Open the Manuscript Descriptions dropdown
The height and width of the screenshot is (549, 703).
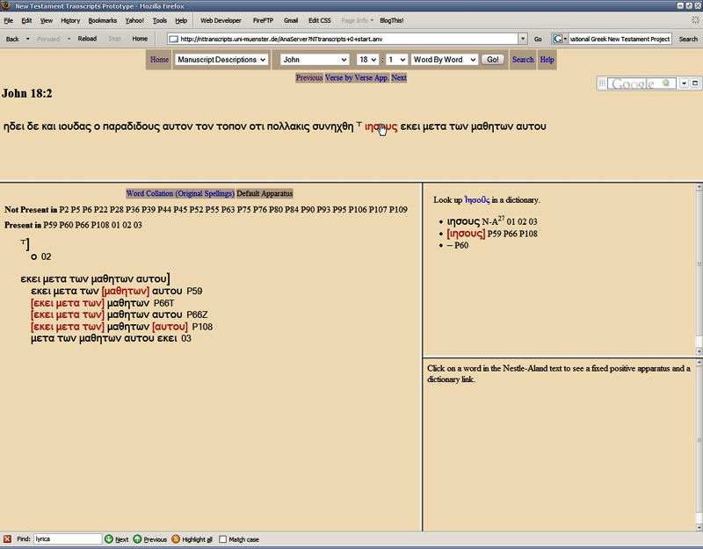point(221,60)
